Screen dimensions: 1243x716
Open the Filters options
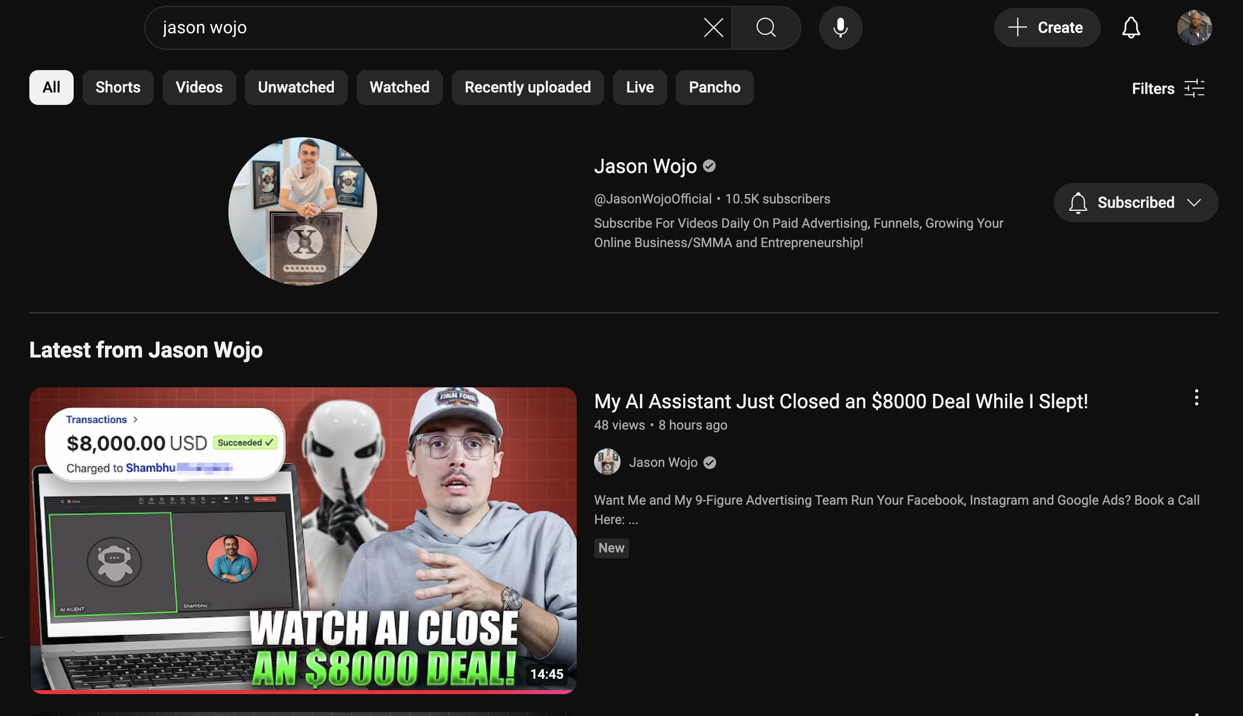pos(1168,89)
